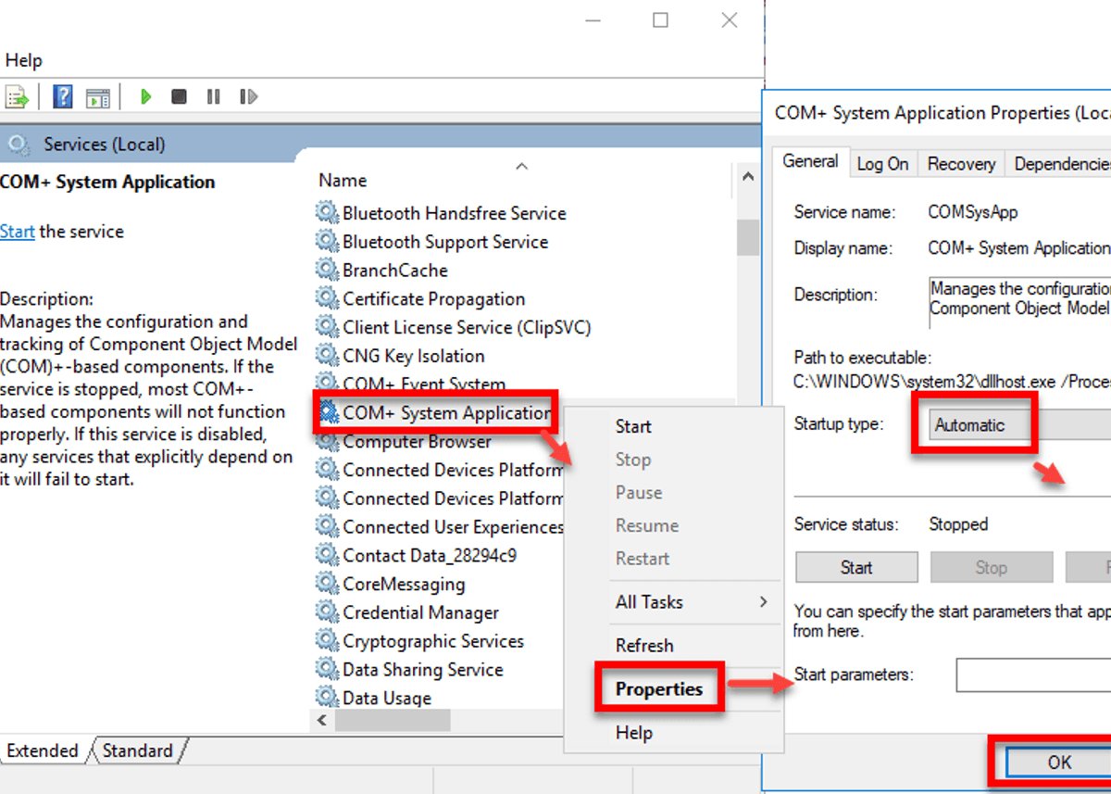This screenshot has height=794, width=1111.
Task: Click gear icon beside Bluetooth Handsfree Service
Action: [328, 213]
